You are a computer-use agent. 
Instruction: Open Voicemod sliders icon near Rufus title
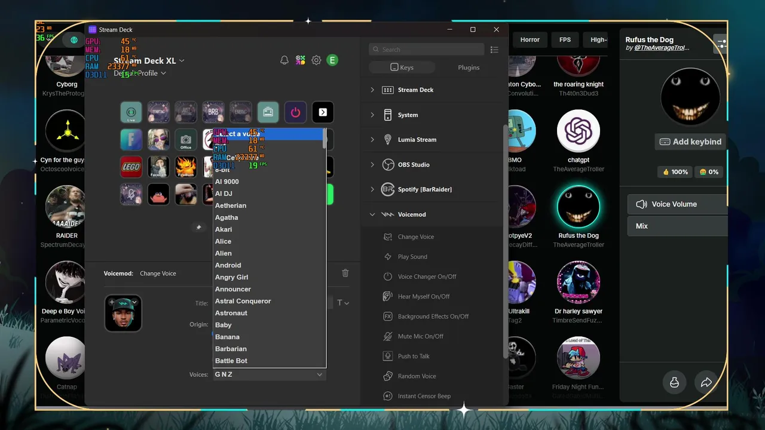coord(721,44)
